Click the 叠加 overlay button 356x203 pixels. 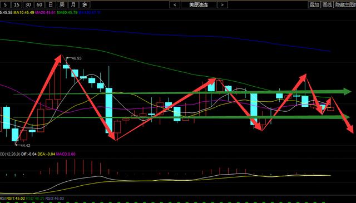314,4
